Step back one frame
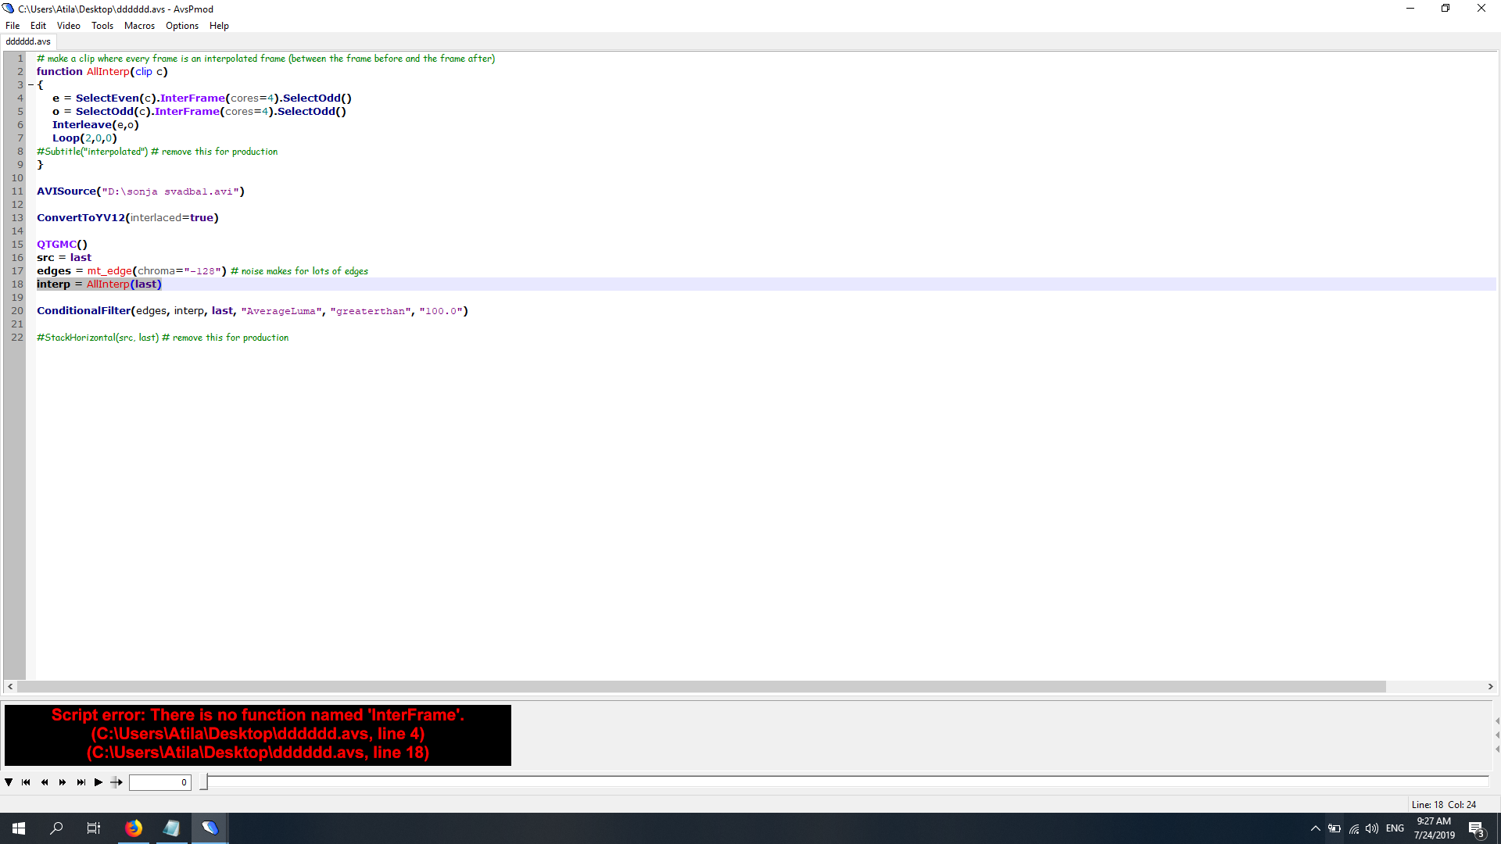This screenshot has width=1501, height=844. [45, 782]
